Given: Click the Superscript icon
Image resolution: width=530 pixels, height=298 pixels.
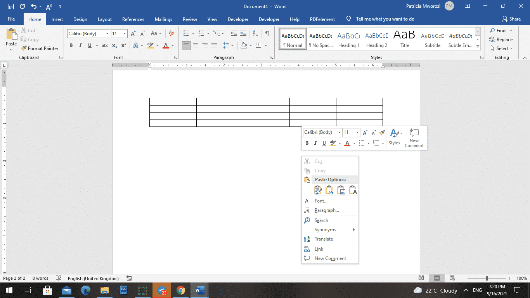Looking at the screenshot, I should tap(123, 45).
